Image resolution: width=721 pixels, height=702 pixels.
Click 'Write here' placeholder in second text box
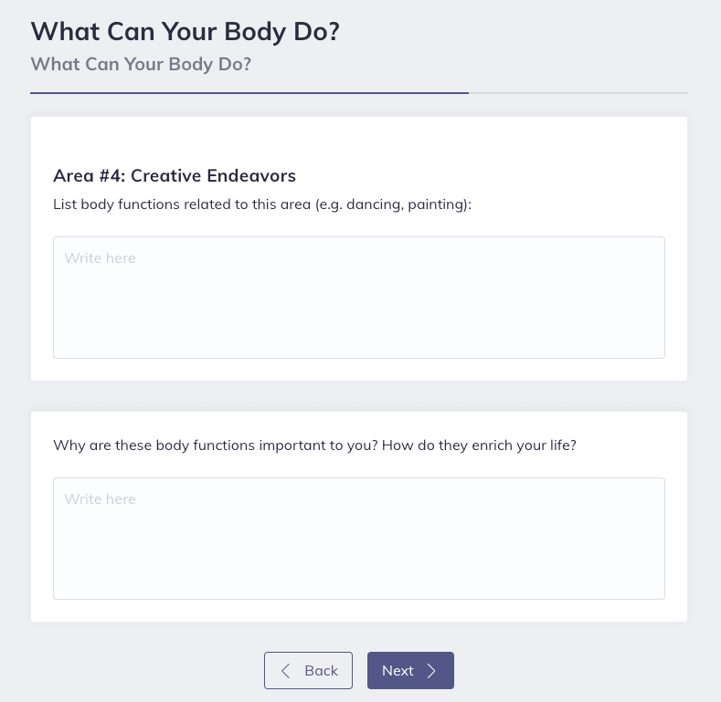coord(100,499)
